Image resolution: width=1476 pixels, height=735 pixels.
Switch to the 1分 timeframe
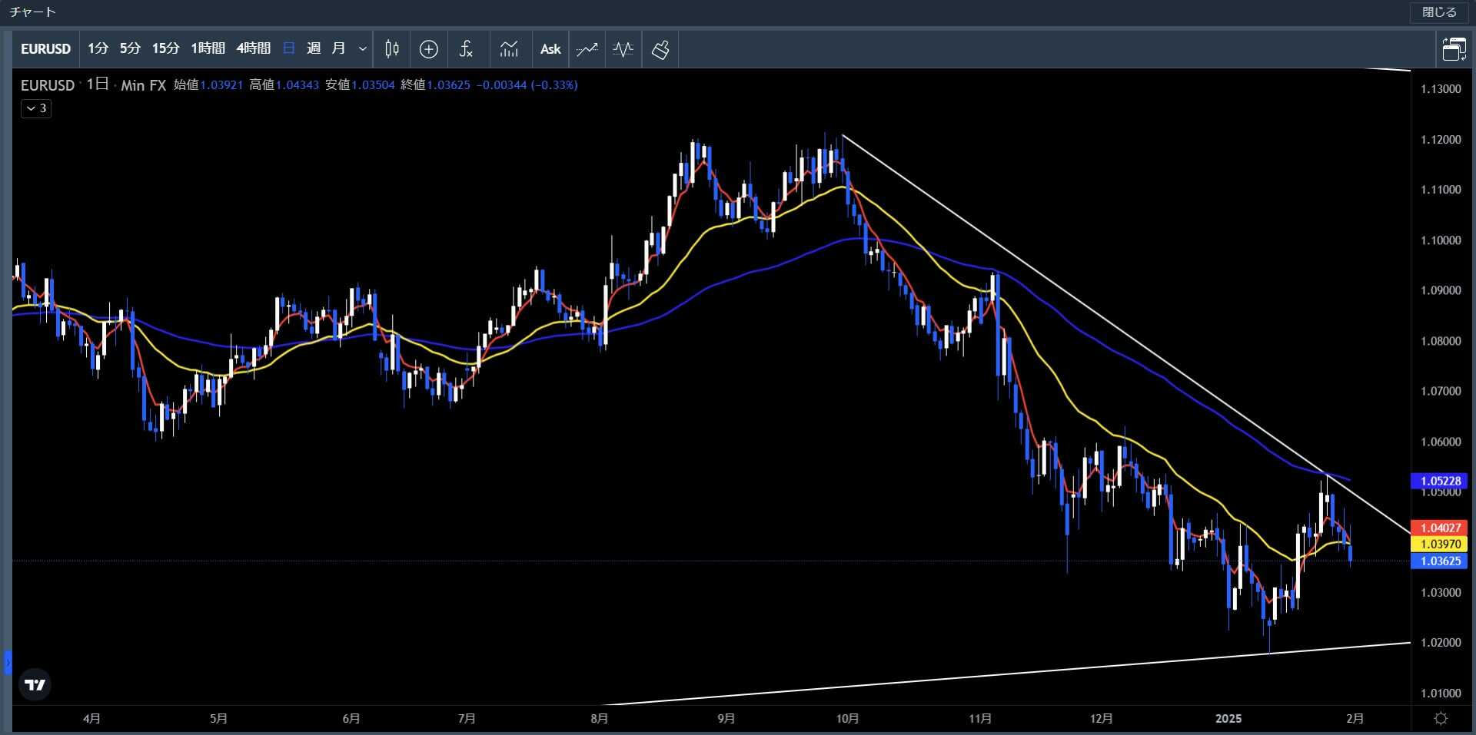pyautogui.click(x=98, y=48)
